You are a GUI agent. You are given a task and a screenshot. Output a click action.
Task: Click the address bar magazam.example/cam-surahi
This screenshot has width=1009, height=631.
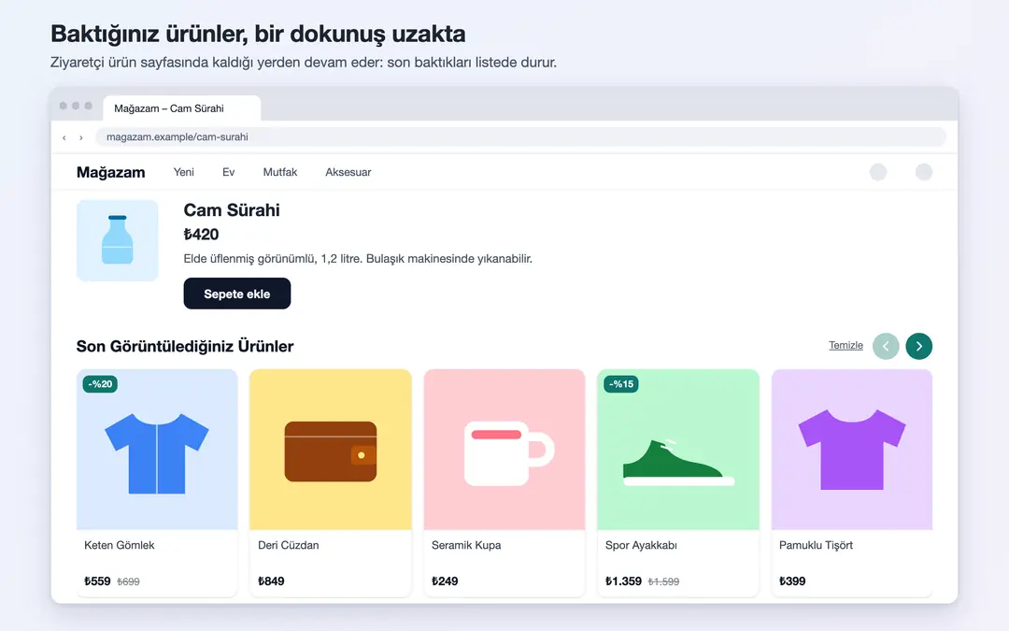click(520, 137)
